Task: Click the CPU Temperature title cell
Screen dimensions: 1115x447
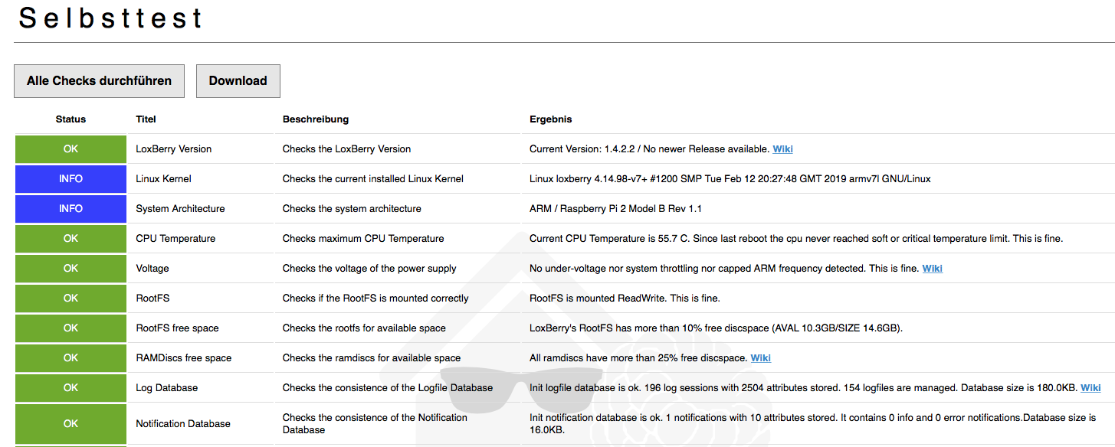Action: pyautogui.click(x=175, y=239)
